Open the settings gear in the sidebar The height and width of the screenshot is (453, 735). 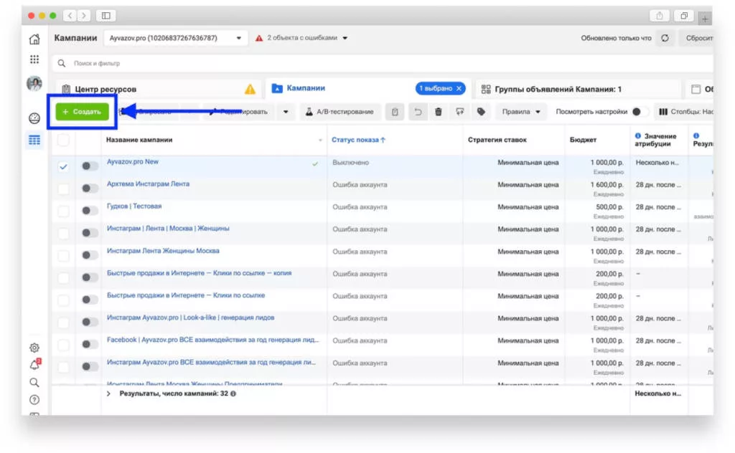click(34, 348)
